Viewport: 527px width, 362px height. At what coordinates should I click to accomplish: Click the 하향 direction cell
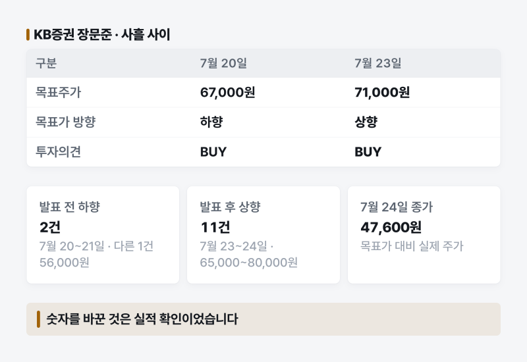coord(211,122)
